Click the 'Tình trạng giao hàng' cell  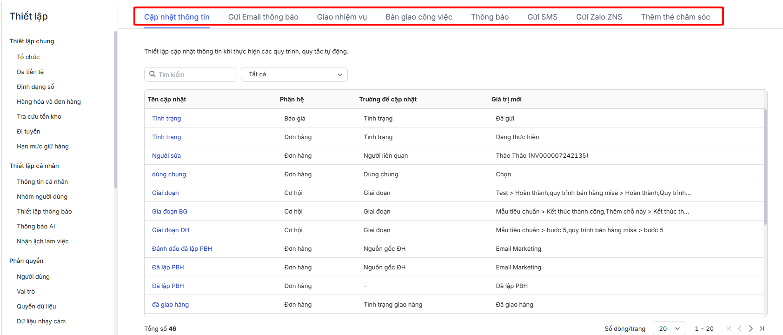coord(393,304)
